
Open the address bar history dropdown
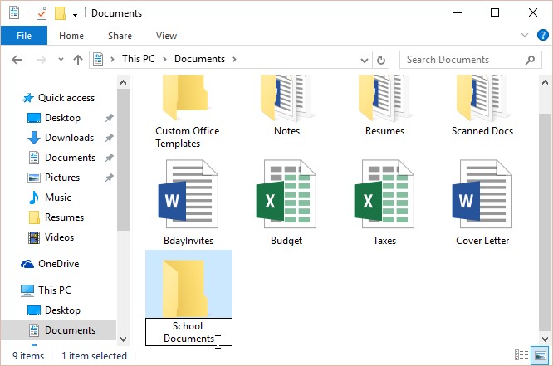pyautogui.click(x=365, y=60)
